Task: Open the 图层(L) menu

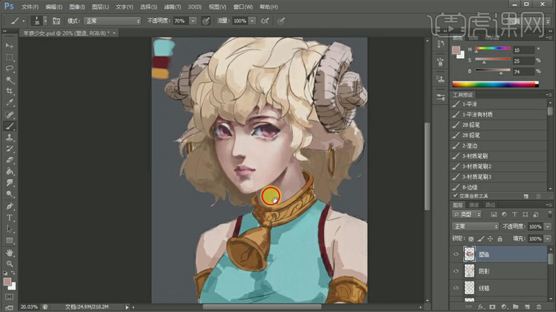Action: coord(100,7)
